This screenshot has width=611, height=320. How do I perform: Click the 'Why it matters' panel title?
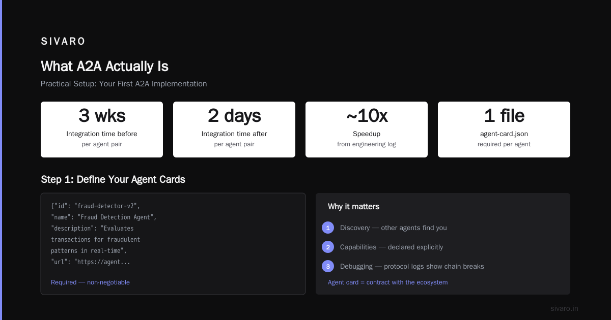[353, 207]
